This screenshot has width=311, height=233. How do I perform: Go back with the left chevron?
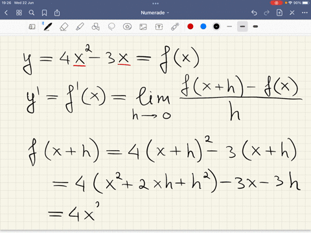[6, 13]
